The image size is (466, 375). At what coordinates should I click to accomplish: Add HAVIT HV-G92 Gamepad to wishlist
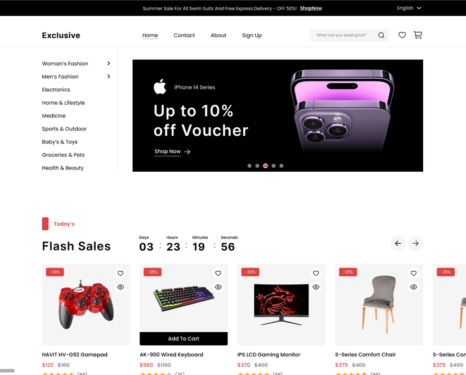[120, 273]
